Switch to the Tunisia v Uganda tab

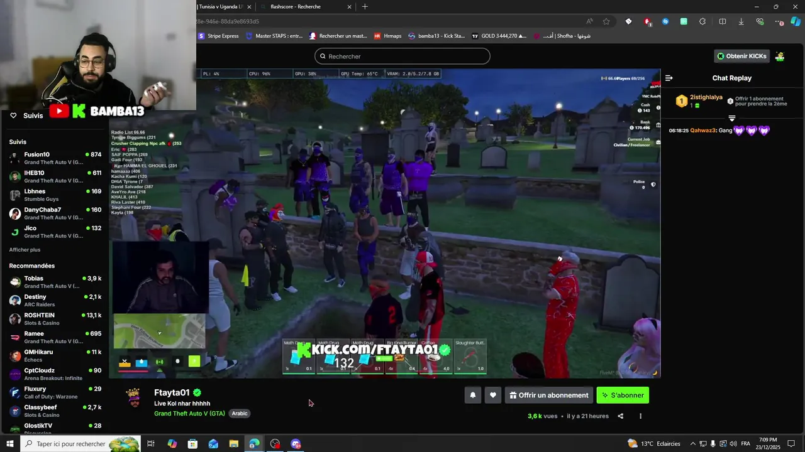[223, 6]
